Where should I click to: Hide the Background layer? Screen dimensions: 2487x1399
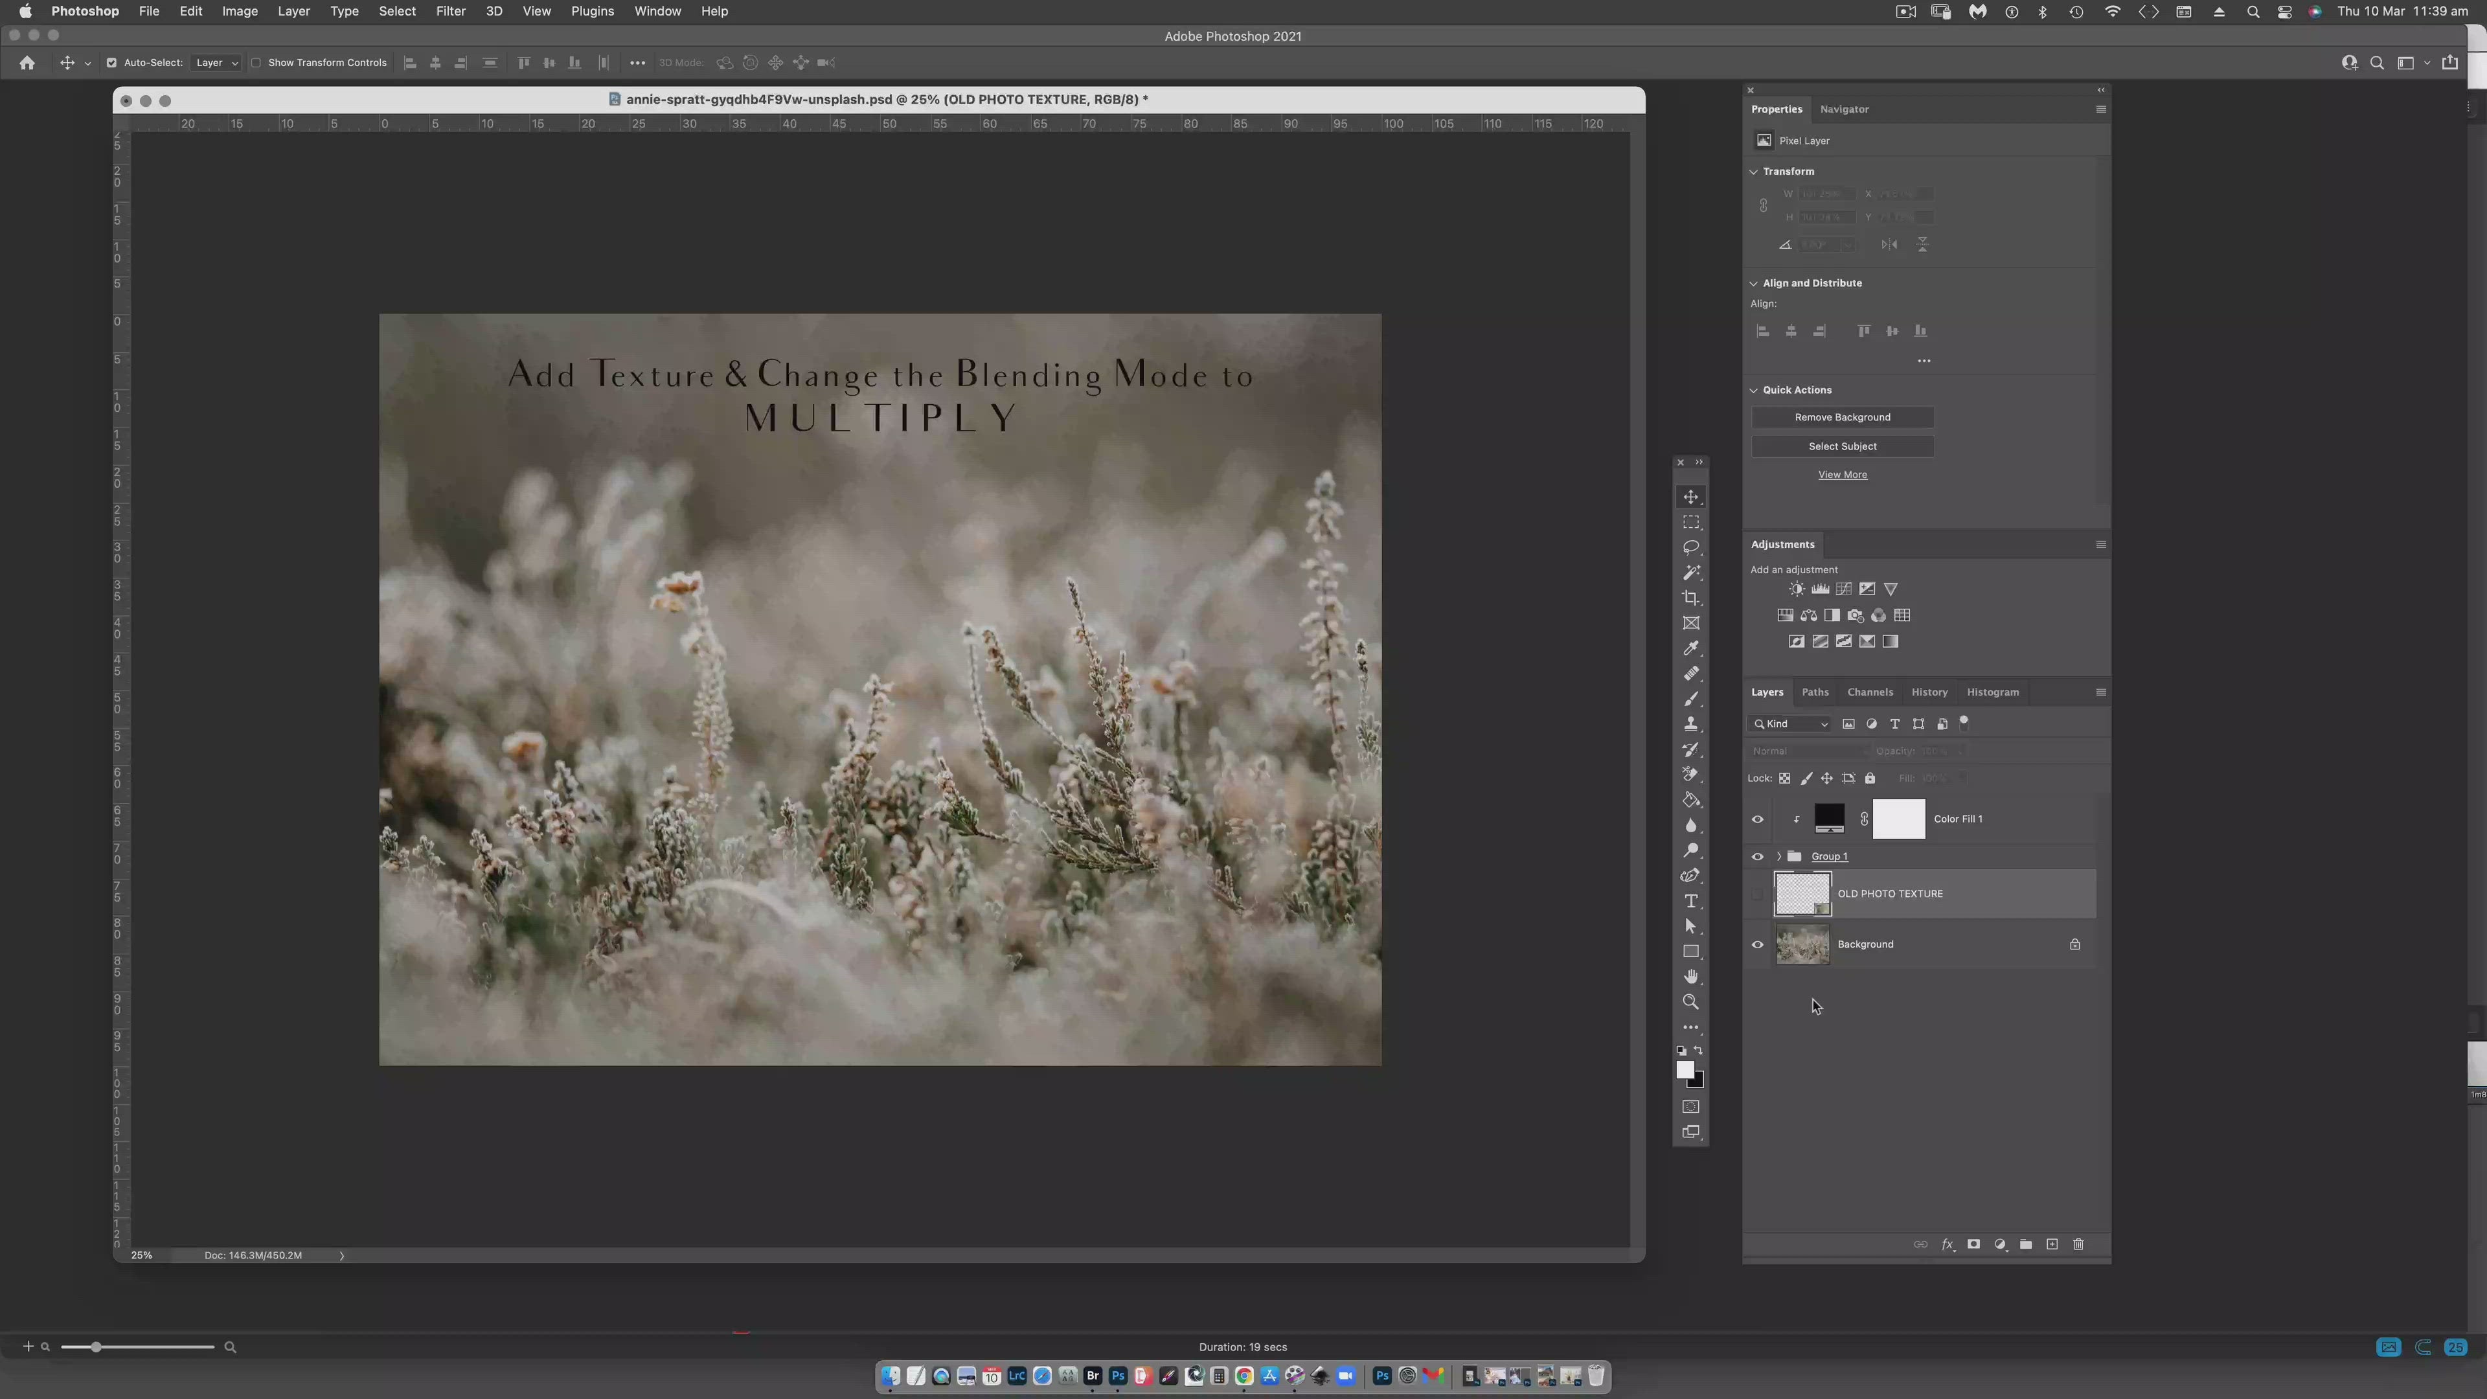pos(1757,944)
